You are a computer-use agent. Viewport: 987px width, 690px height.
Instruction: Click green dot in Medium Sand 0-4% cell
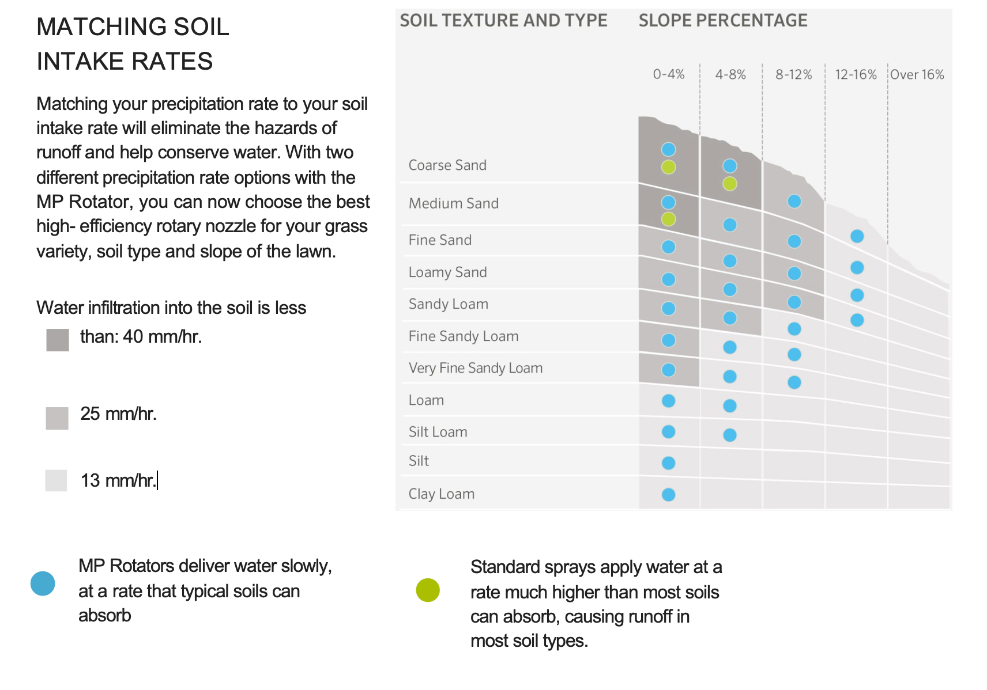point(668,219)
